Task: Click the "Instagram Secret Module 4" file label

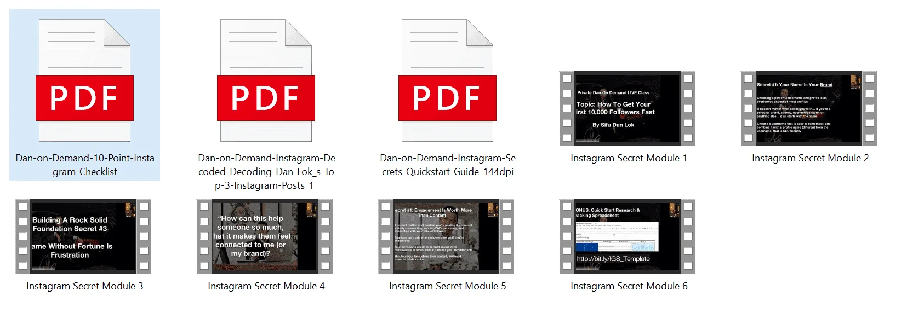Action: [266, 286]
